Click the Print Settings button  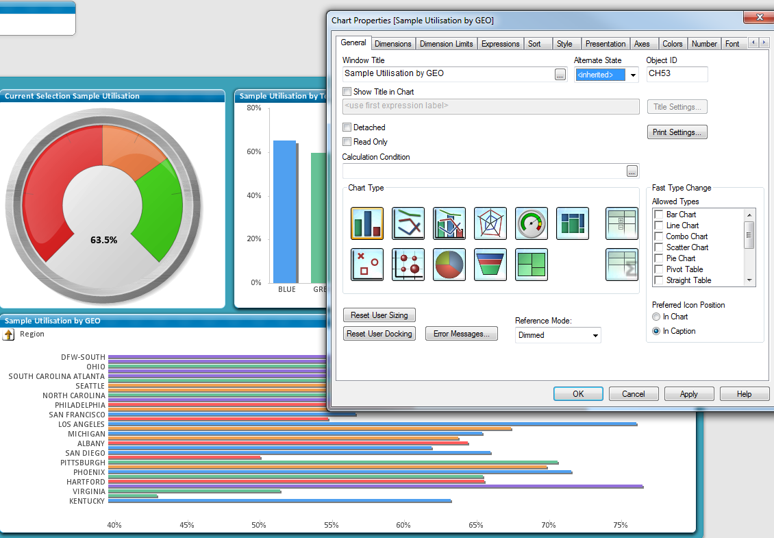[x=677, y=132]
